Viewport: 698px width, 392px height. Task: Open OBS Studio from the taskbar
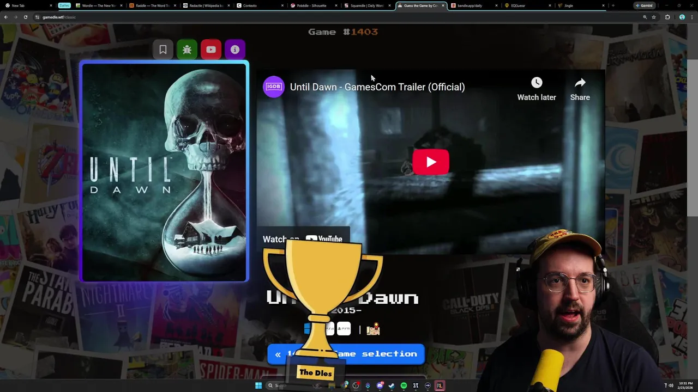(356, 385)
